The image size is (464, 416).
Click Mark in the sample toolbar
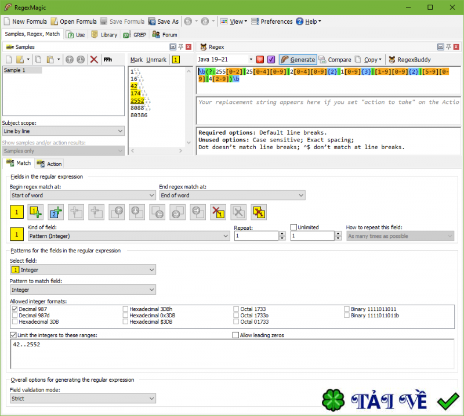point(136,60)
